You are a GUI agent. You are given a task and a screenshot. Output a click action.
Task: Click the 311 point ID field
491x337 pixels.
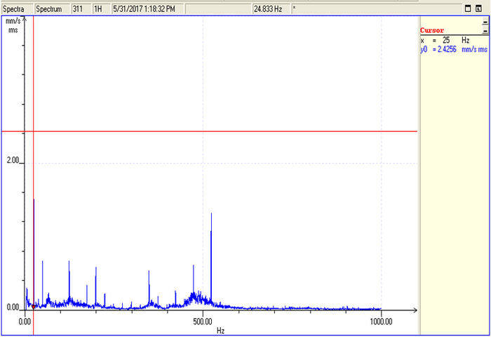pos(81,9)
